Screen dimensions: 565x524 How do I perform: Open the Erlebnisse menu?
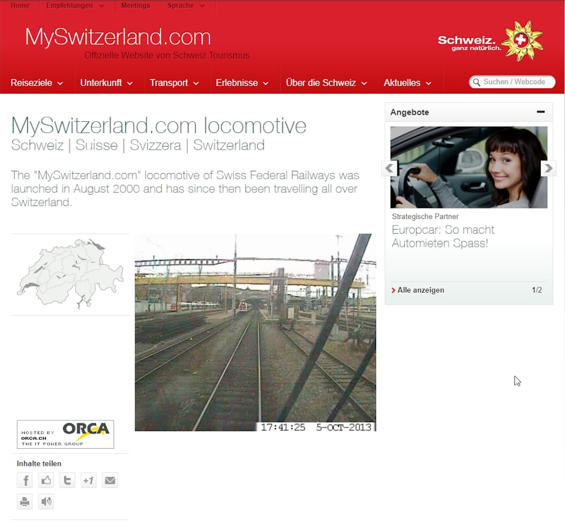click(x=242, y=83)
